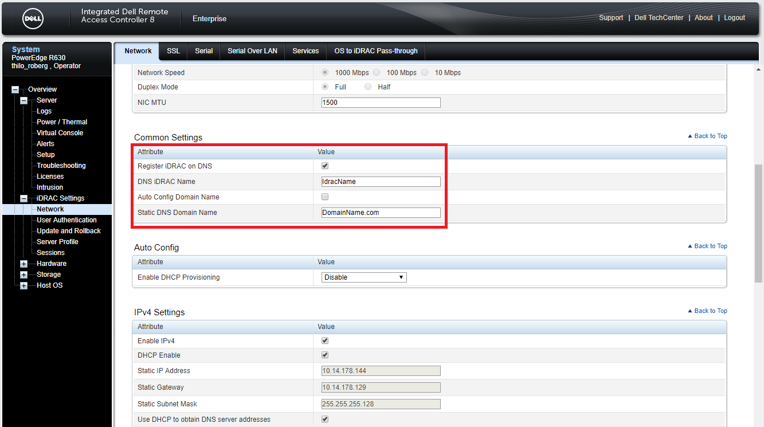Click Back to Top beside IPv4 Settings
Image resolution: width=764 pixels, height=427 pixels.
tap(707, 311)
